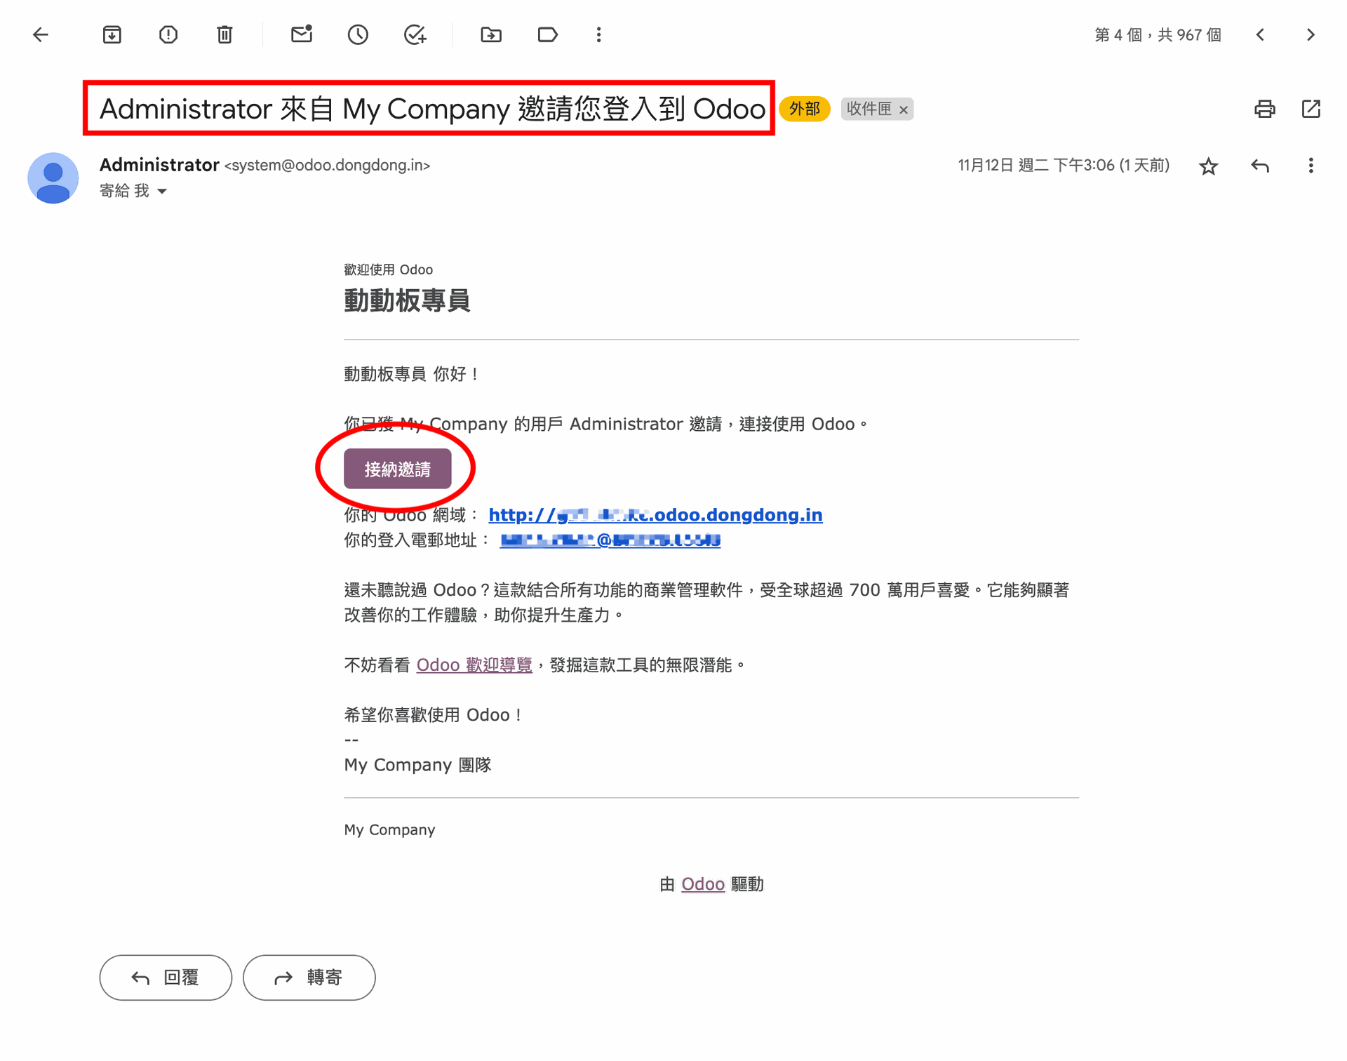Viewport: 1347px width, 1061px height.
Task: Open the Labels icon in toolbar
Action: (x=548, y=34)
